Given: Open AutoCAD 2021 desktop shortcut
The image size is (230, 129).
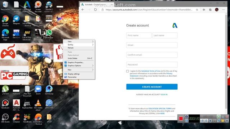Looking at the screenshot, I should coord(16,105).
